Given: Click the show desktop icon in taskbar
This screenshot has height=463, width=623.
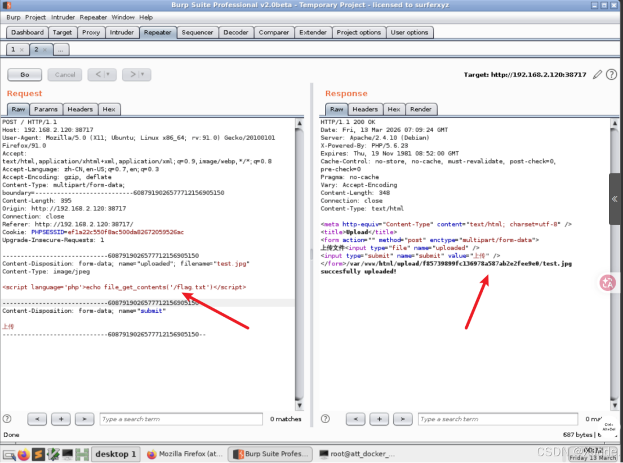Looking at the screenshot, I should point(9,454).
